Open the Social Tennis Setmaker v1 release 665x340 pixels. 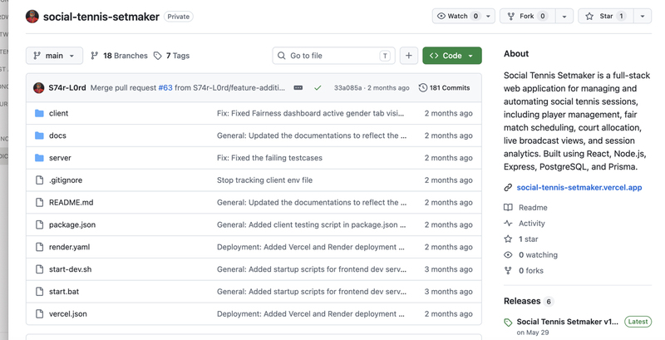568,322
